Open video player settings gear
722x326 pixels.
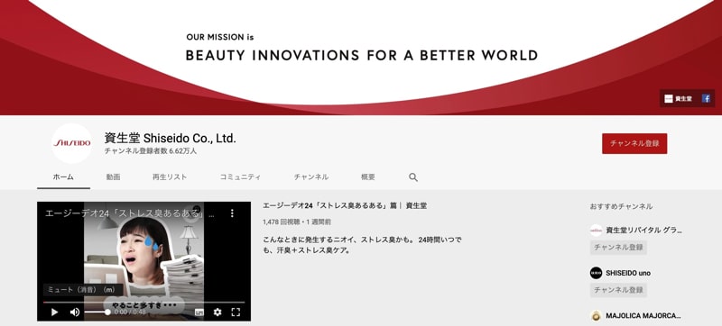pos(218,312)
